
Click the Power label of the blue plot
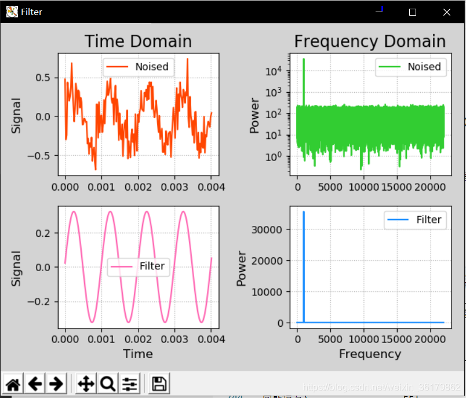pos(241,268)
